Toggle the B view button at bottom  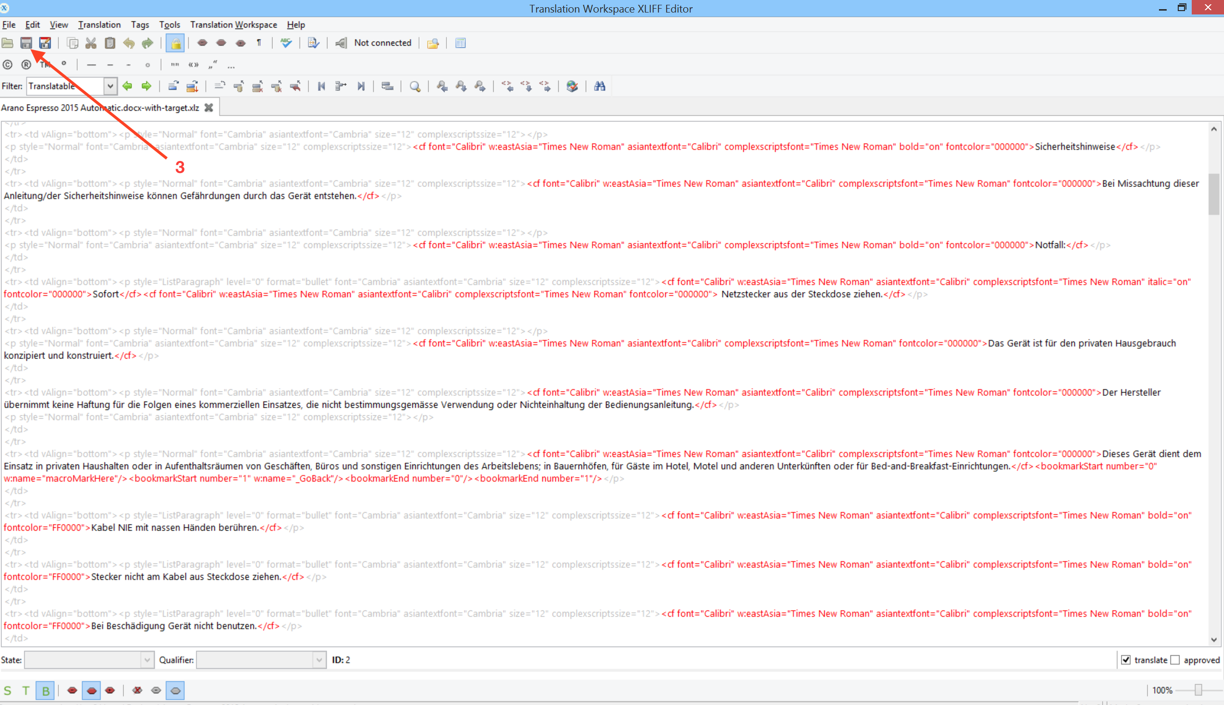pyautogui.click(x=45, y=691)
